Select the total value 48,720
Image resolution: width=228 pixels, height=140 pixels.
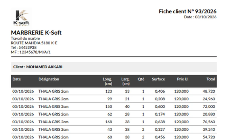click(x=209, y=92)
